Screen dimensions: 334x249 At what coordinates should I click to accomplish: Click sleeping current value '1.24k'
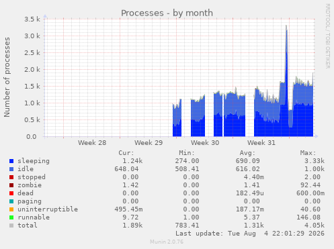click(x=132, y=161)
